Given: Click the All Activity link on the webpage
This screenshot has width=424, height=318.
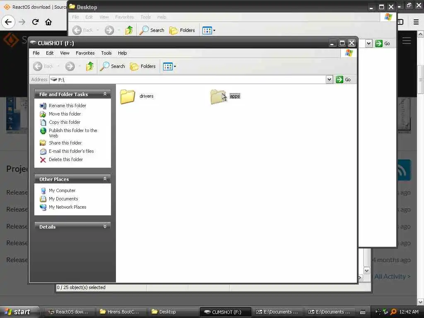Looking at the screenshot, I should [x=393, y=276].
